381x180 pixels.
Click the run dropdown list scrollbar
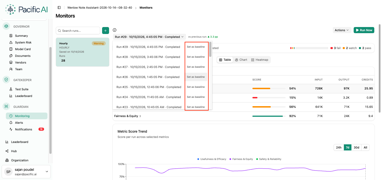[210, 49]
